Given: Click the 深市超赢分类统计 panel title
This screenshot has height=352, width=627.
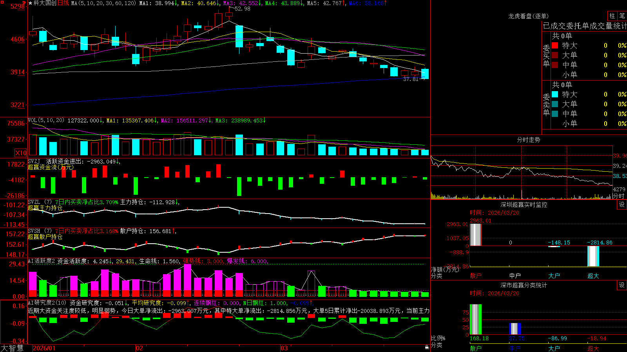Looking at the screenshot, I should [524, 285].
